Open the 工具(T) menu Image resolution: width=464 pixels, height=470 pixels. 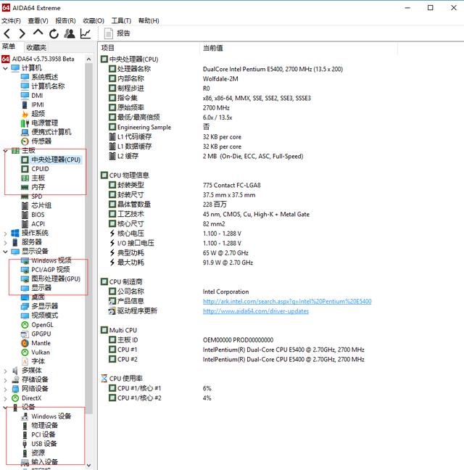(x=121, y=21)
